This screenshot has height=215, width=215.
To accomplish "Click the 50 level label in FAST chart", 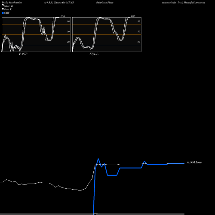I will tap(68, 31).
